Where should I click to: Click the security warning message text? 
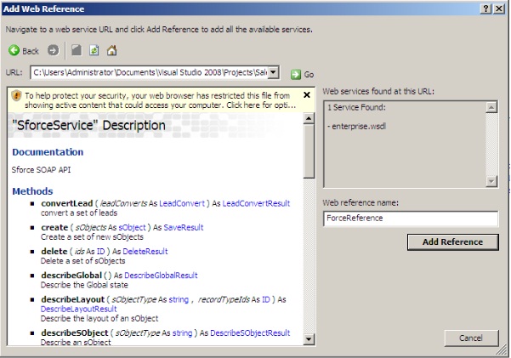160,100
